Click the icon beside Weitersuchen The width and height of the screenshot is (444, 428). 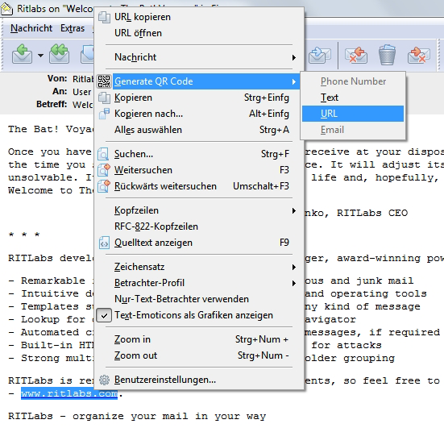click(103, 170)
